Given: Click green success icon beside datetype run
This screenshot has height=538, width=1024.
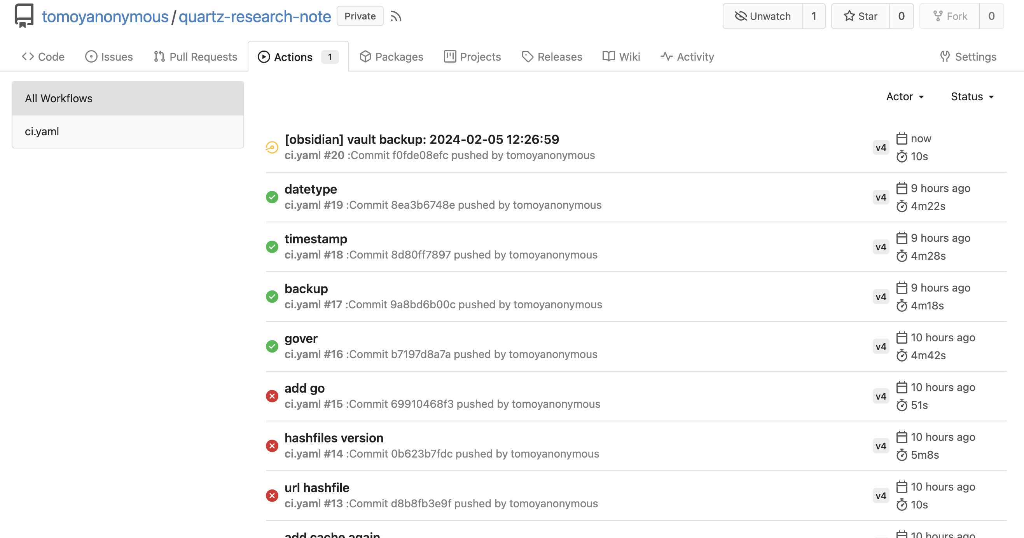Looking at the screenshot, I should pyautogui.click(x=272, y=197).
